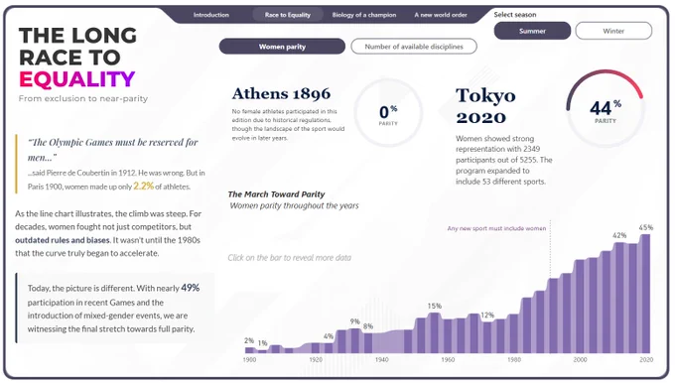Click the bar labeled 15%
This screenshot has width=675, height=383.
click(x=435, y=333)
